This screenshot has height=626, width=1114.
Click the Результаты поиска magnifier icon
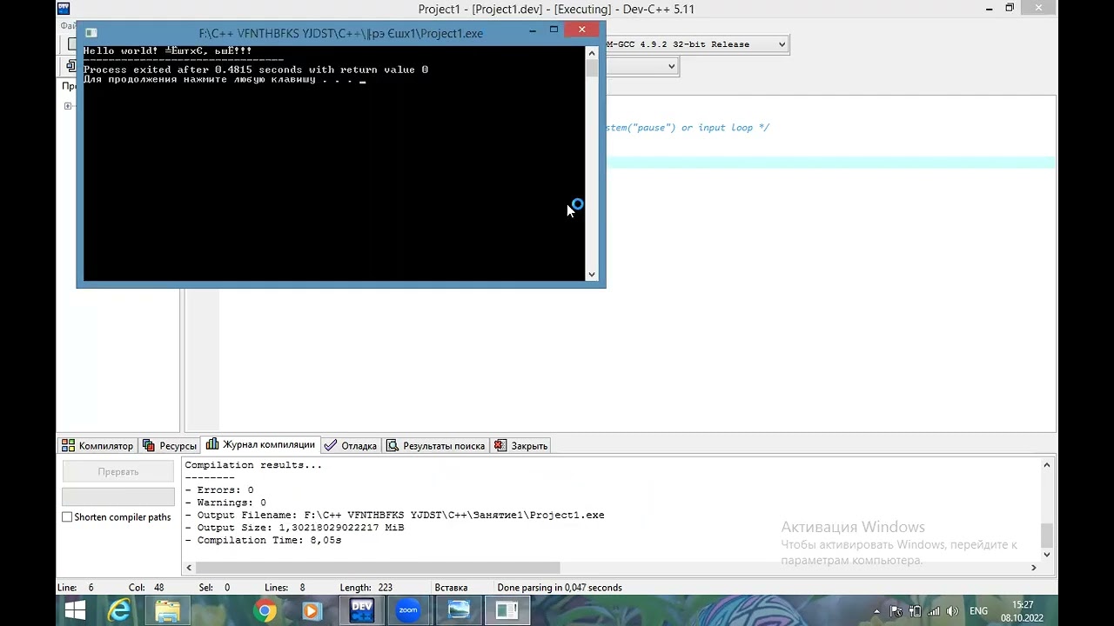point(393,445)
